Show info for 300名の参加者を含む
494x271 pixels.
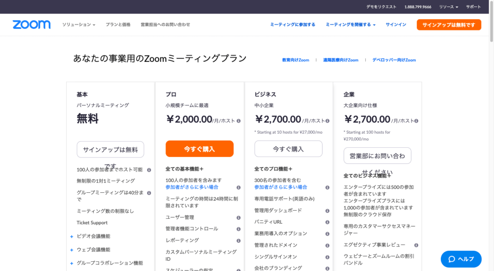(x=328, y=187)
